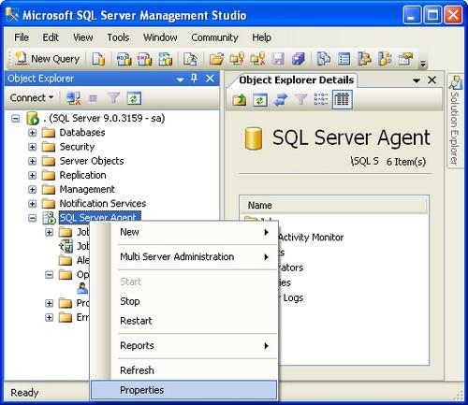Expand the Databases node
468x405 pixels.
(32, 133)
